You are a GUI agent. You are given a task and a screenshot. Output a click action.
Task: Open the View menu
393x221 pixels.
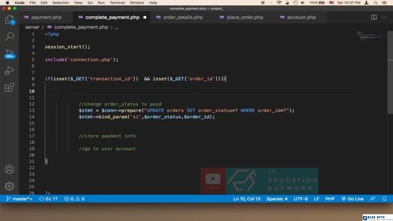pyautogui.click(x=78, y=2)
